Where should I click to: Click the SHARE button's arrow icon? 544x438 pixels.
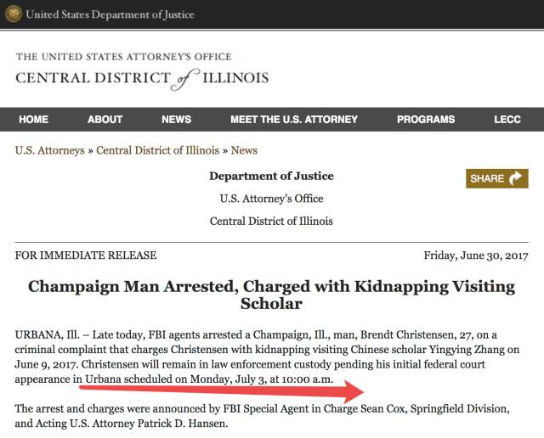(517, 178)
